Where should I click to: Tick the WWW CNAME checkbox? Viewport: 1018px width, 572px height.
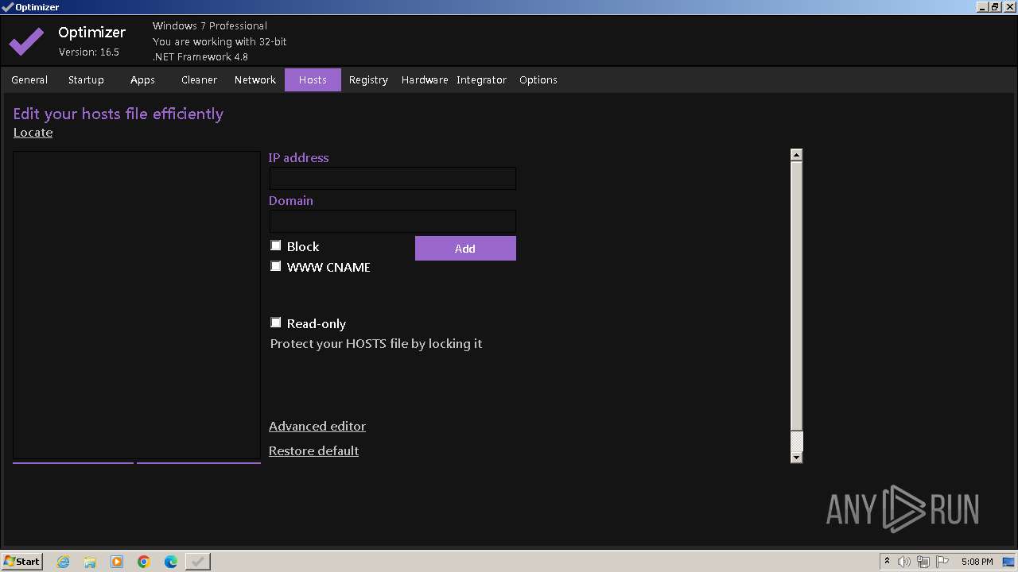coord(276,266)
